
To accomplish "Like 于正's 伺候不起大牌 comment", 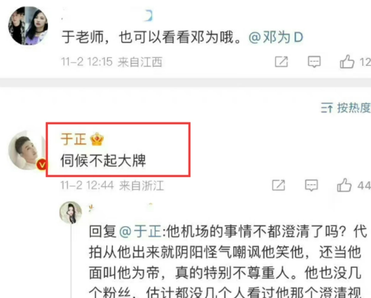I will click(344, 185).
